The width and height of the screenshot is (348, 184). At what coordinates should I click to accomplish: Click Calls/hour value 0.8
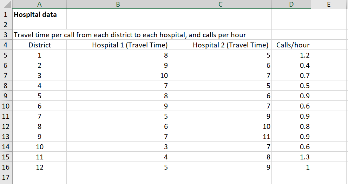coord(291,126)
